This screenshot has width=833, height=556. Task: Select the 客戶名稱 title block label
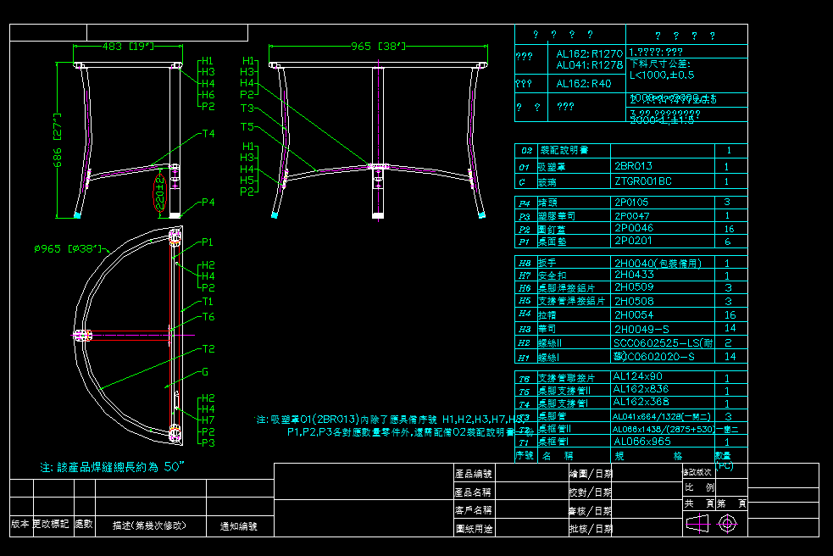pyautogui.click(x=474, y=510)
